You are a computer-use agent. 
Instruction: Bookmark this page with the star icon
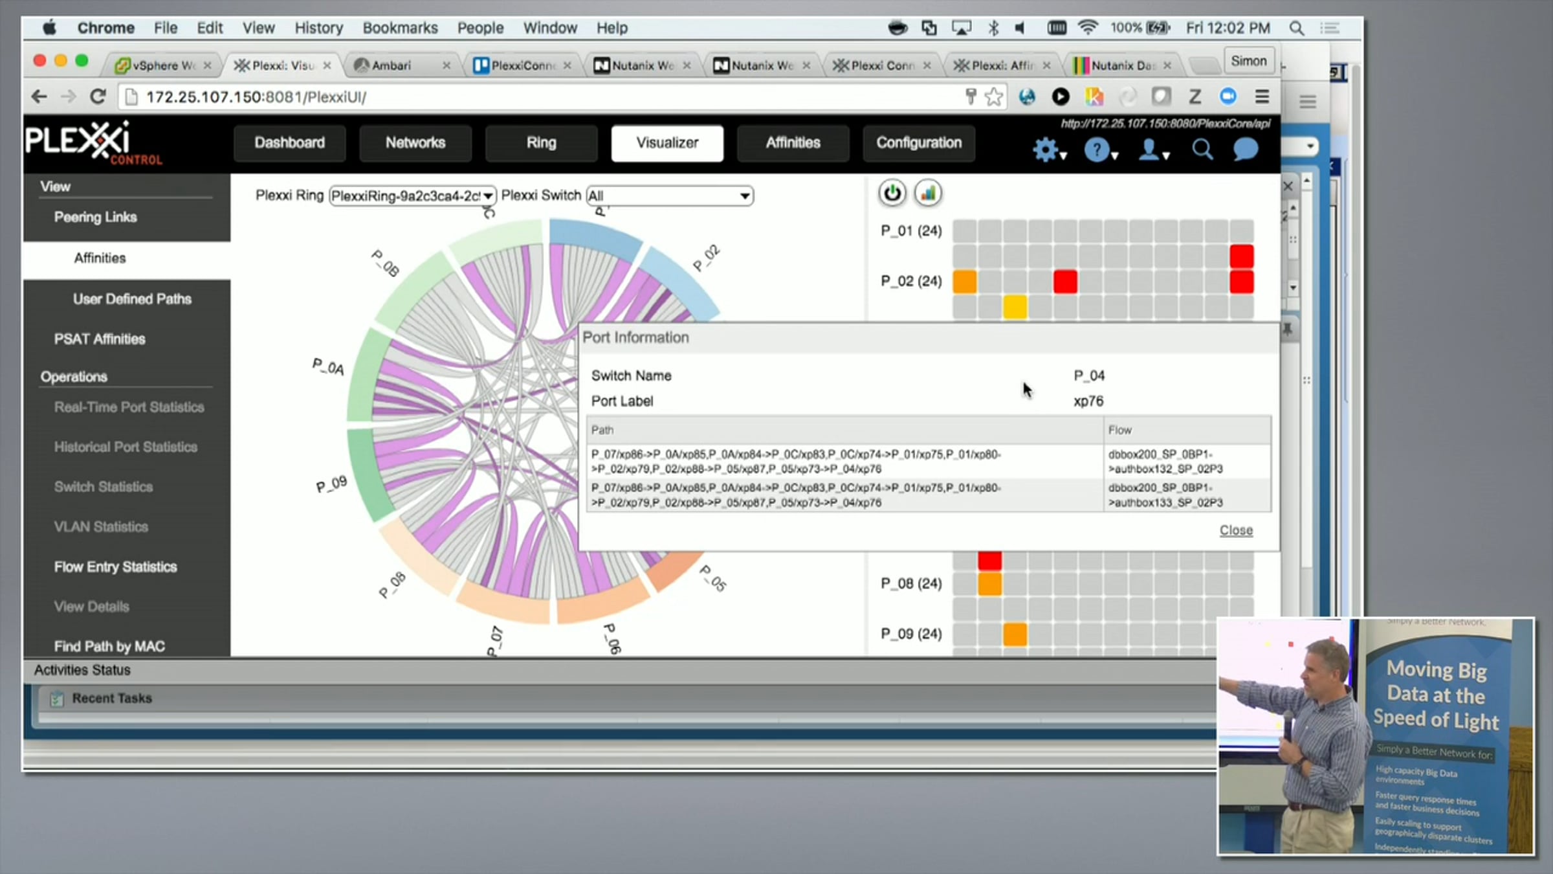pyautogui.click(x=993, y=97)
